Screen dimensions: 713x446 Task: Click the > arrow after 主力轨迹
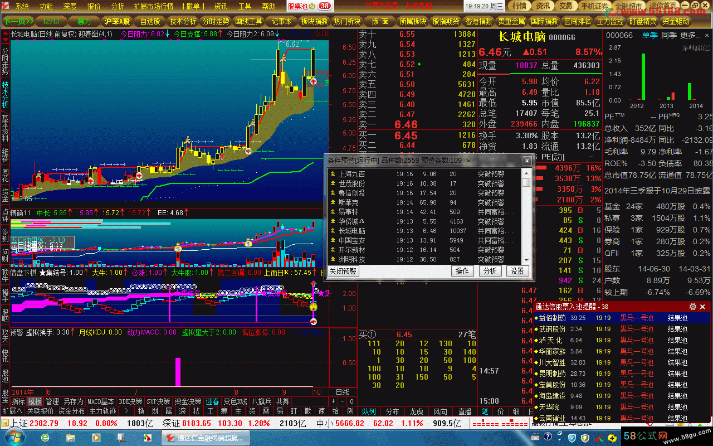tap(126, 411)
